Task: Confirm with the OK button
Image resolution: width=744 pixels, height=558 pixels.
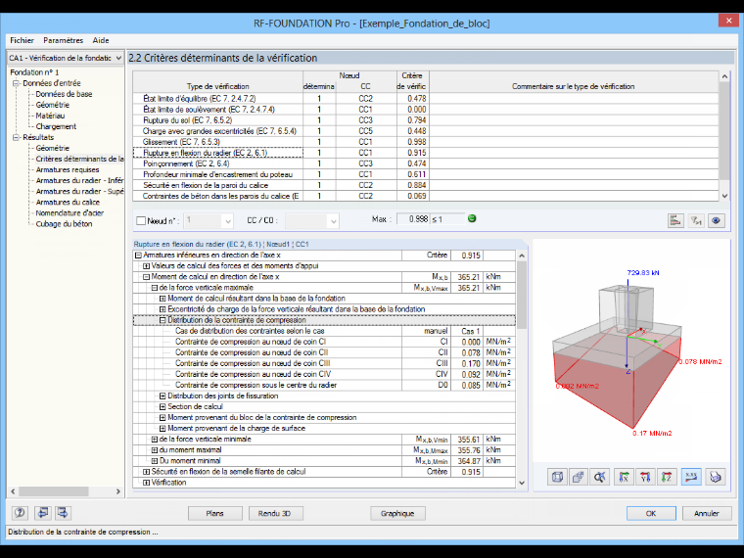Action: pos(651,513)
